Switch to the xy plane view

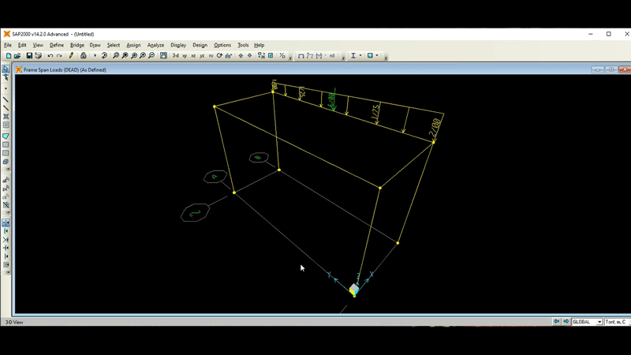pyautogui.click(x=185, y=56)
